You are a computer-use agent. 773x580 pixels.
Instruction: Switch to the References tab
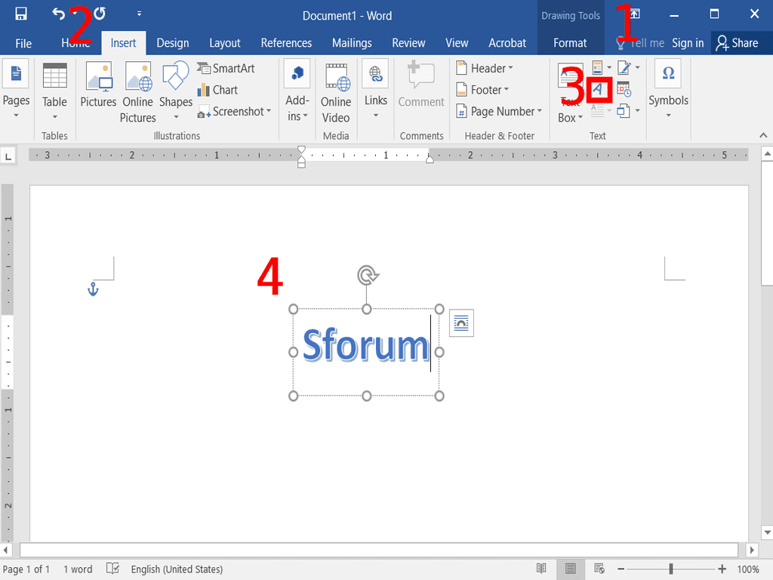(x=286, y=43)
